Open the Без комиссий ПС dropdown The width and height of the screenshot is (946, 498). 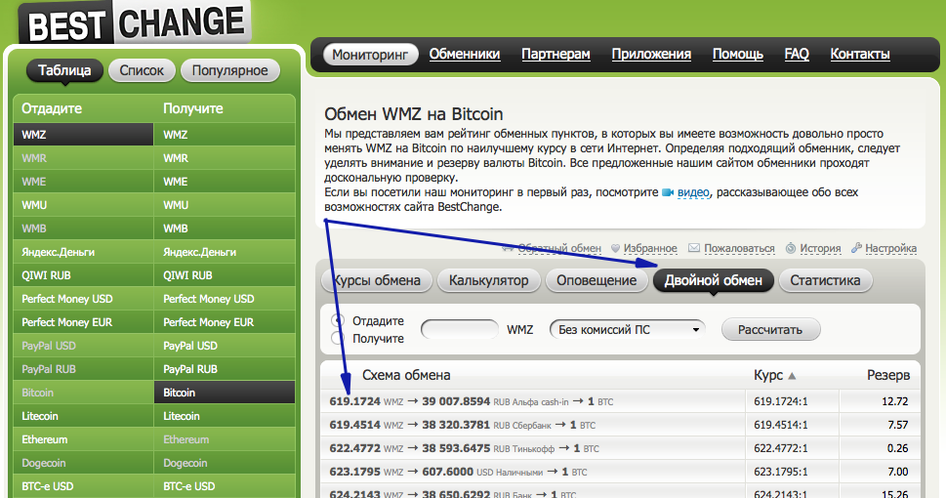click(628, 330)
